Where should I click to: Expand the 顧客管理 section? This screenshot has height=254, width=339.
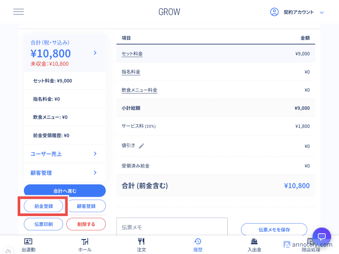(64, 173)
